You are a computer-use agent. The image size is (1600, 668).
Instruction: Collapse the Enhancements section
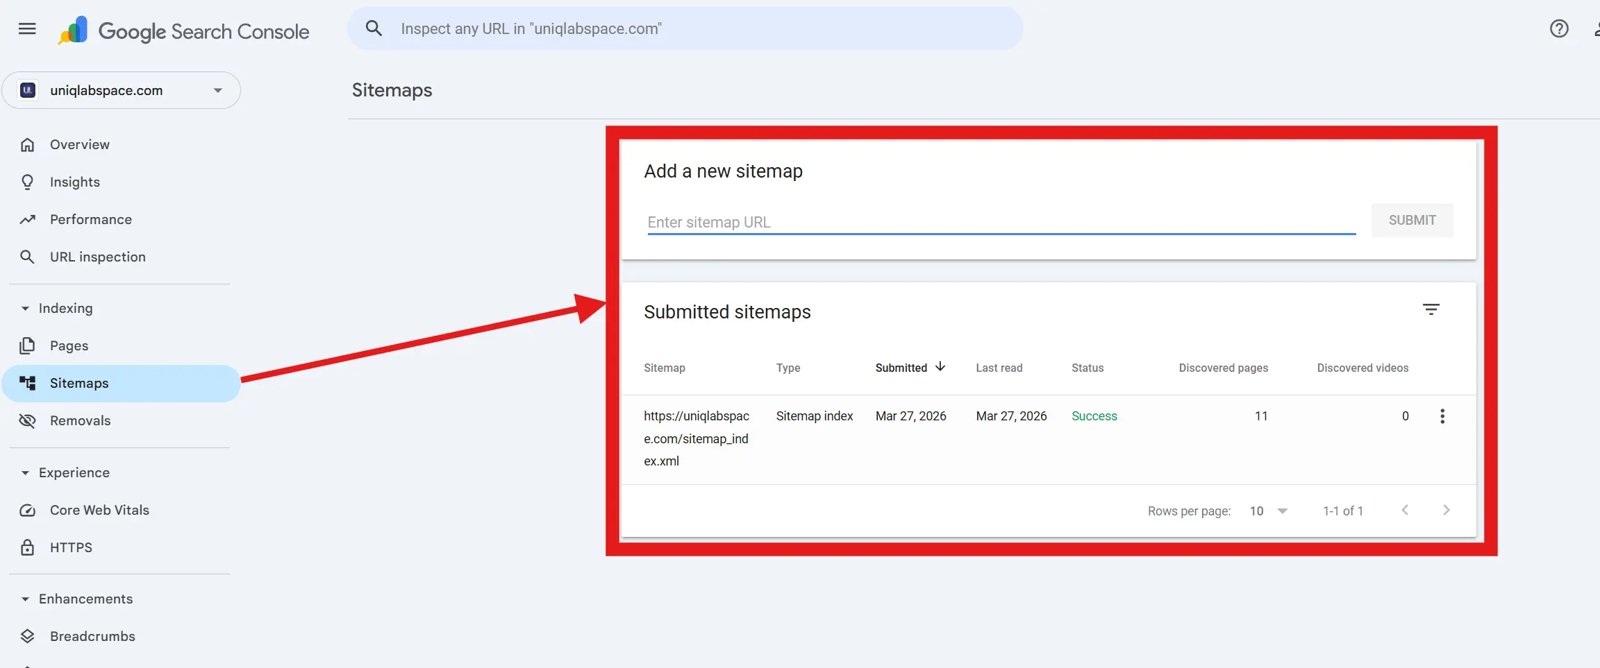[26, 599]
